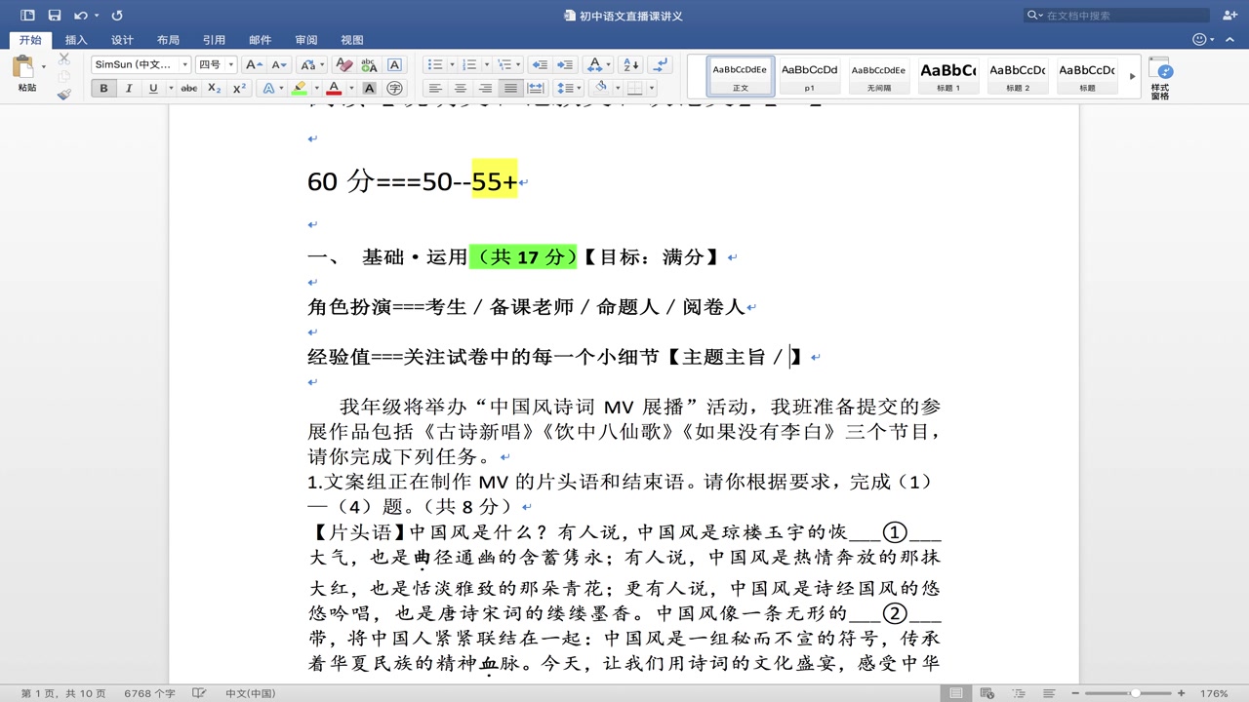Switch to Print Layout view
1249x702 pixels.
(956, 693)
